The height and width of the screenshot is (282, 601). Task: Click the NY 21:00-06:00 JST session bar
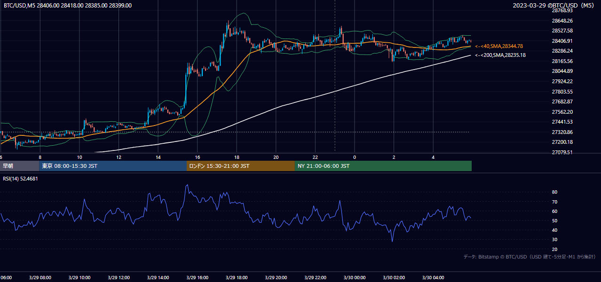[x=383, y=166]
